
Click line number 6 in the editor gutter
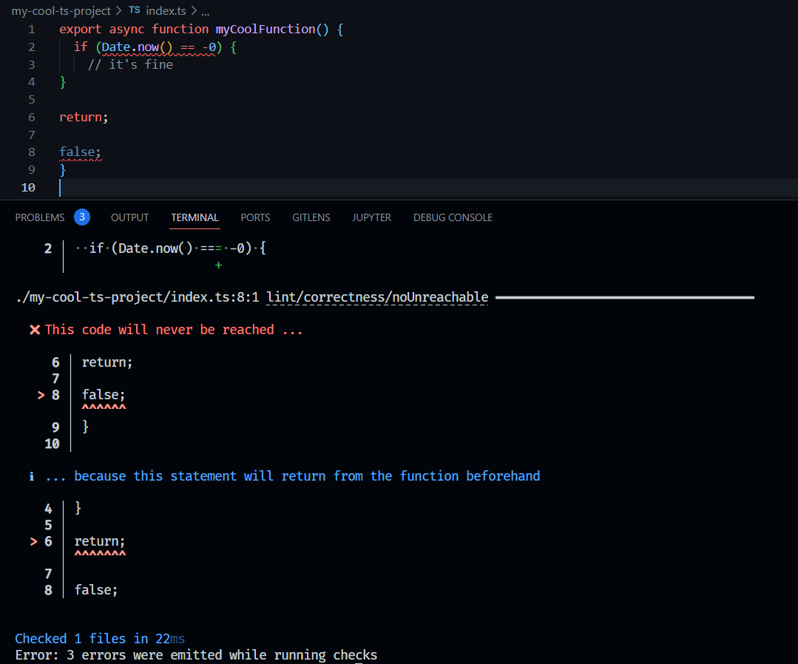coord(32,118)
